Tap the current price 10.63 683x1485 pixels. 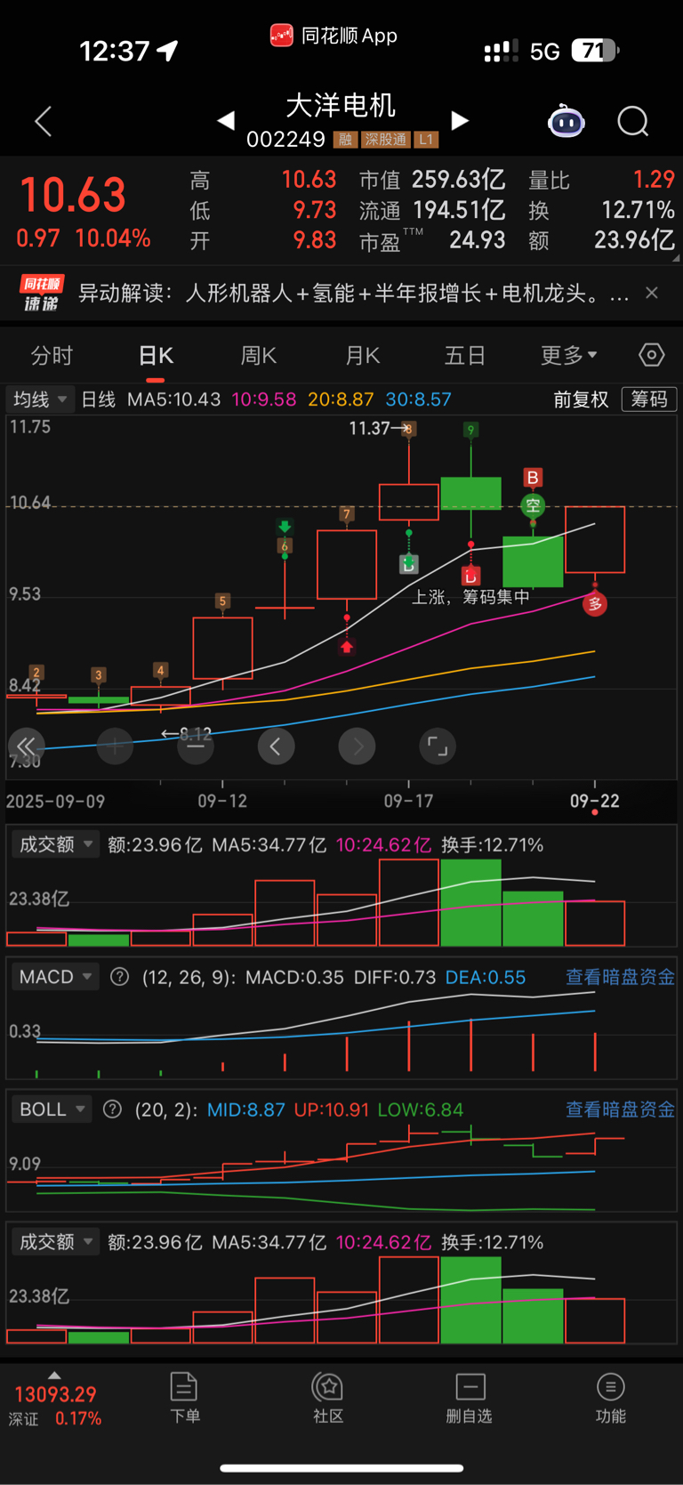pos(73,195)
